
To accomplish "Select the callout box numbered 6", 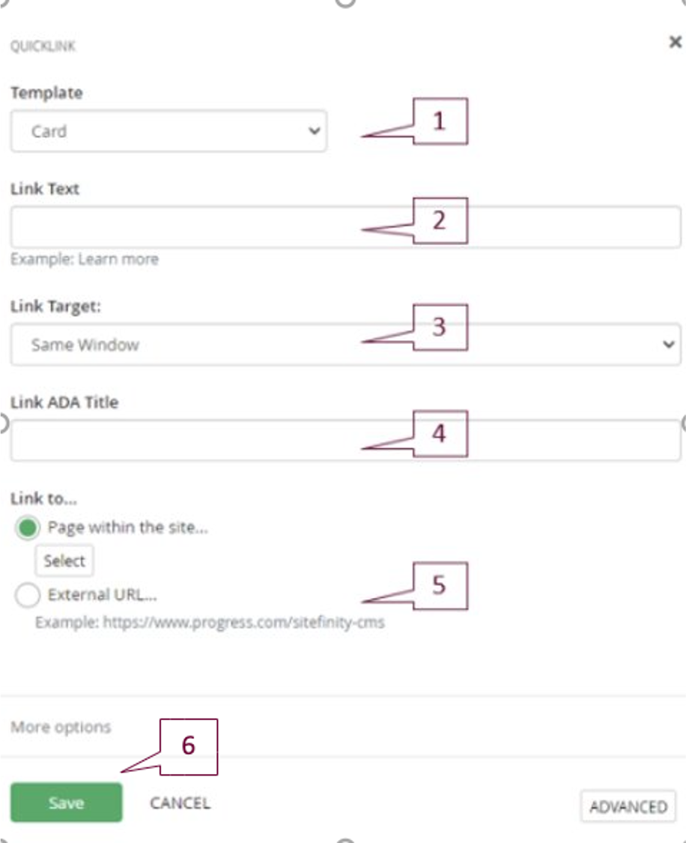I will [x=188, y=746].
